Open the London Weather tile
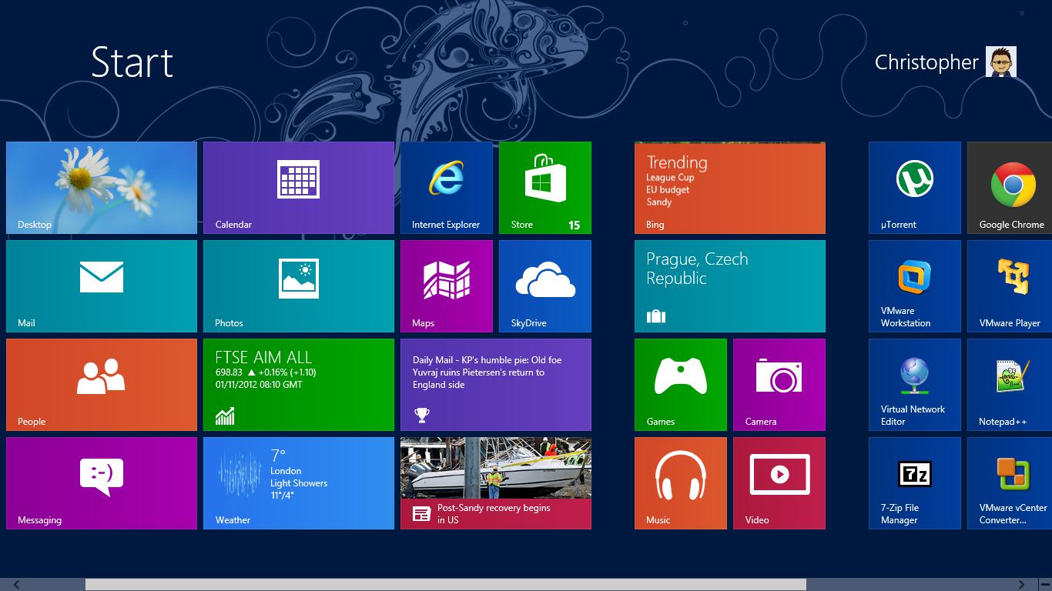Image resolution: width=1052 pixels, height=591 pixels. pyautogui.click(x=299, y=483)
